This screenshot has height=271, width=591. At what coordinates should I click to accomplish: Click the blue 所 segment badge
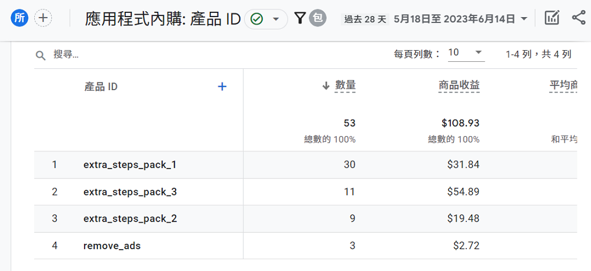coord(20,18)
